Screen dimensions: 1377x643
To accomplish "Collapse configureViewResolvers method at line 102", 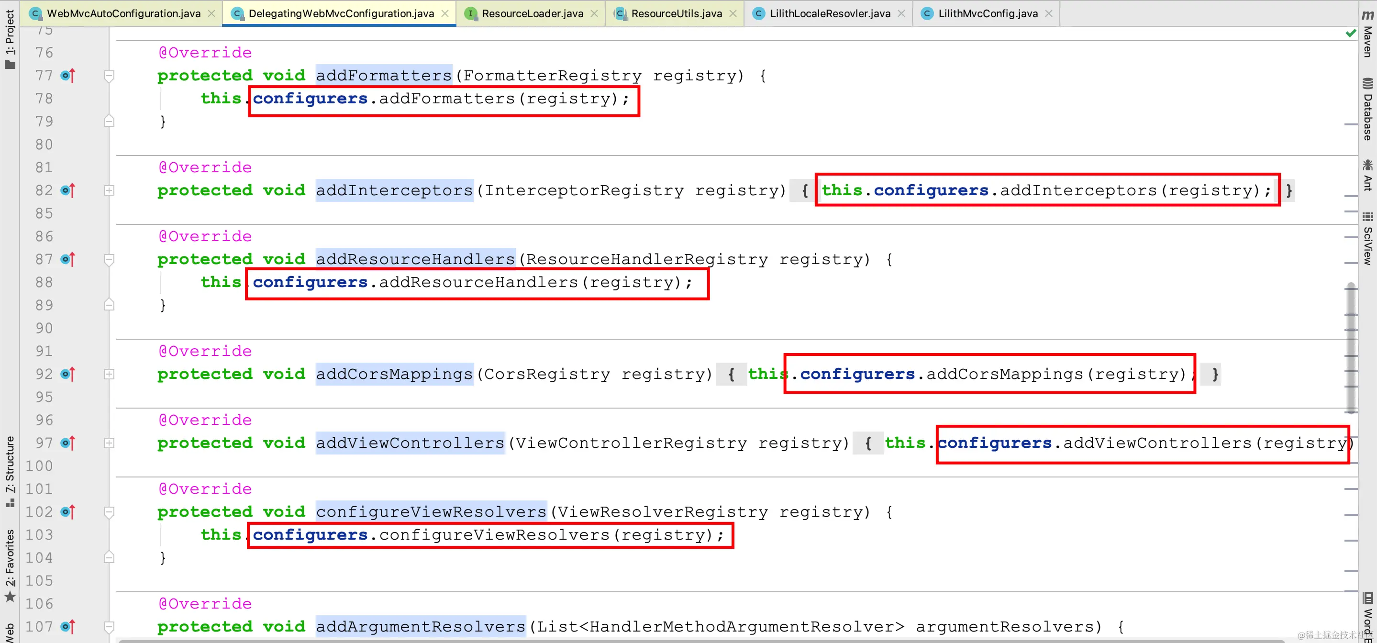I will click(109, 512).
